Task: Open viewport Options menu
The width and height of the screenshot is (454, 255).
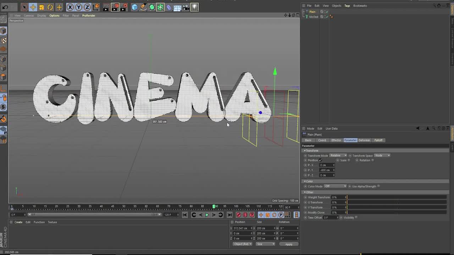Action: click(54, 16)
